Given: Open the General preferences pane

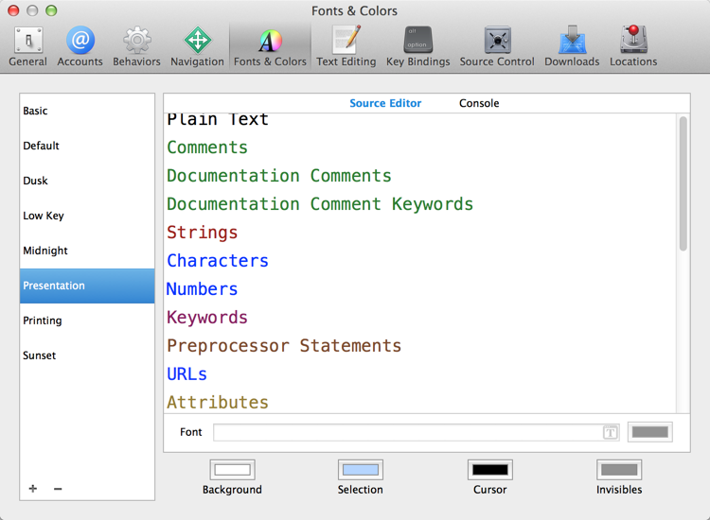Looking at the screenshot, I should (27, 46).
